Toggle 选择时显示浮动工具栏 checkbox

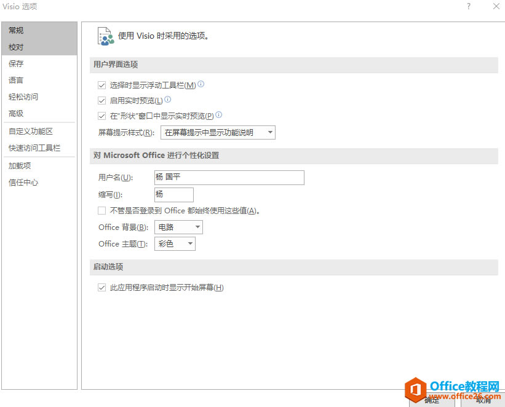click(101, 85)
